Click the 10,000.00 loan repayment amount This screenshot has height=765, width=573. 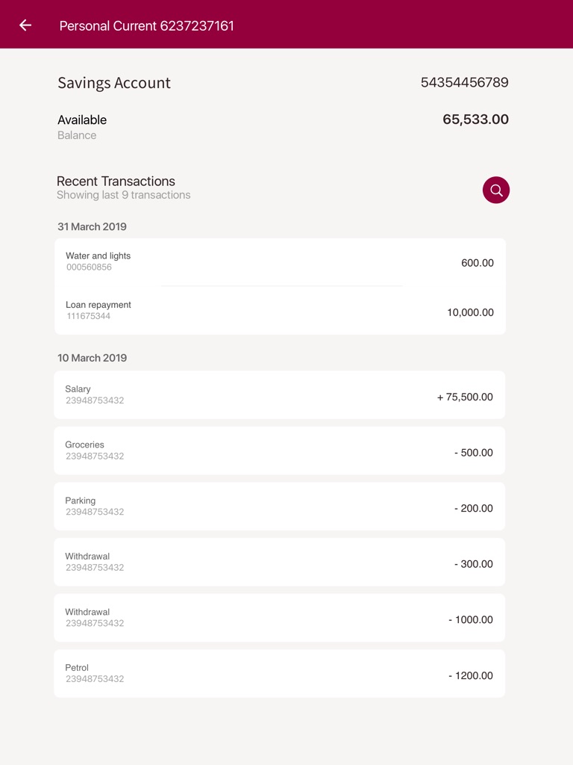pyautogui.click(x=470, y=313)
